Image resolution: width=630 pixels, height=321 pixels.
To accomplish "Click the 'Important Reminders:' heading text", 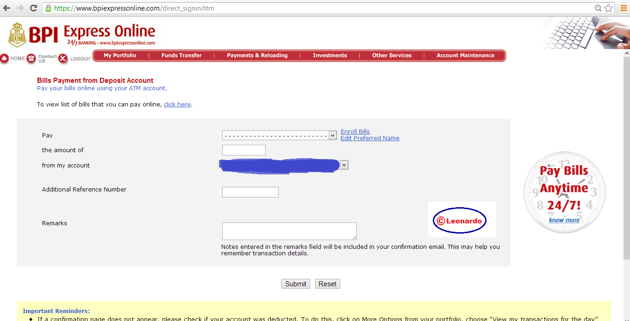I will [56, 311].
